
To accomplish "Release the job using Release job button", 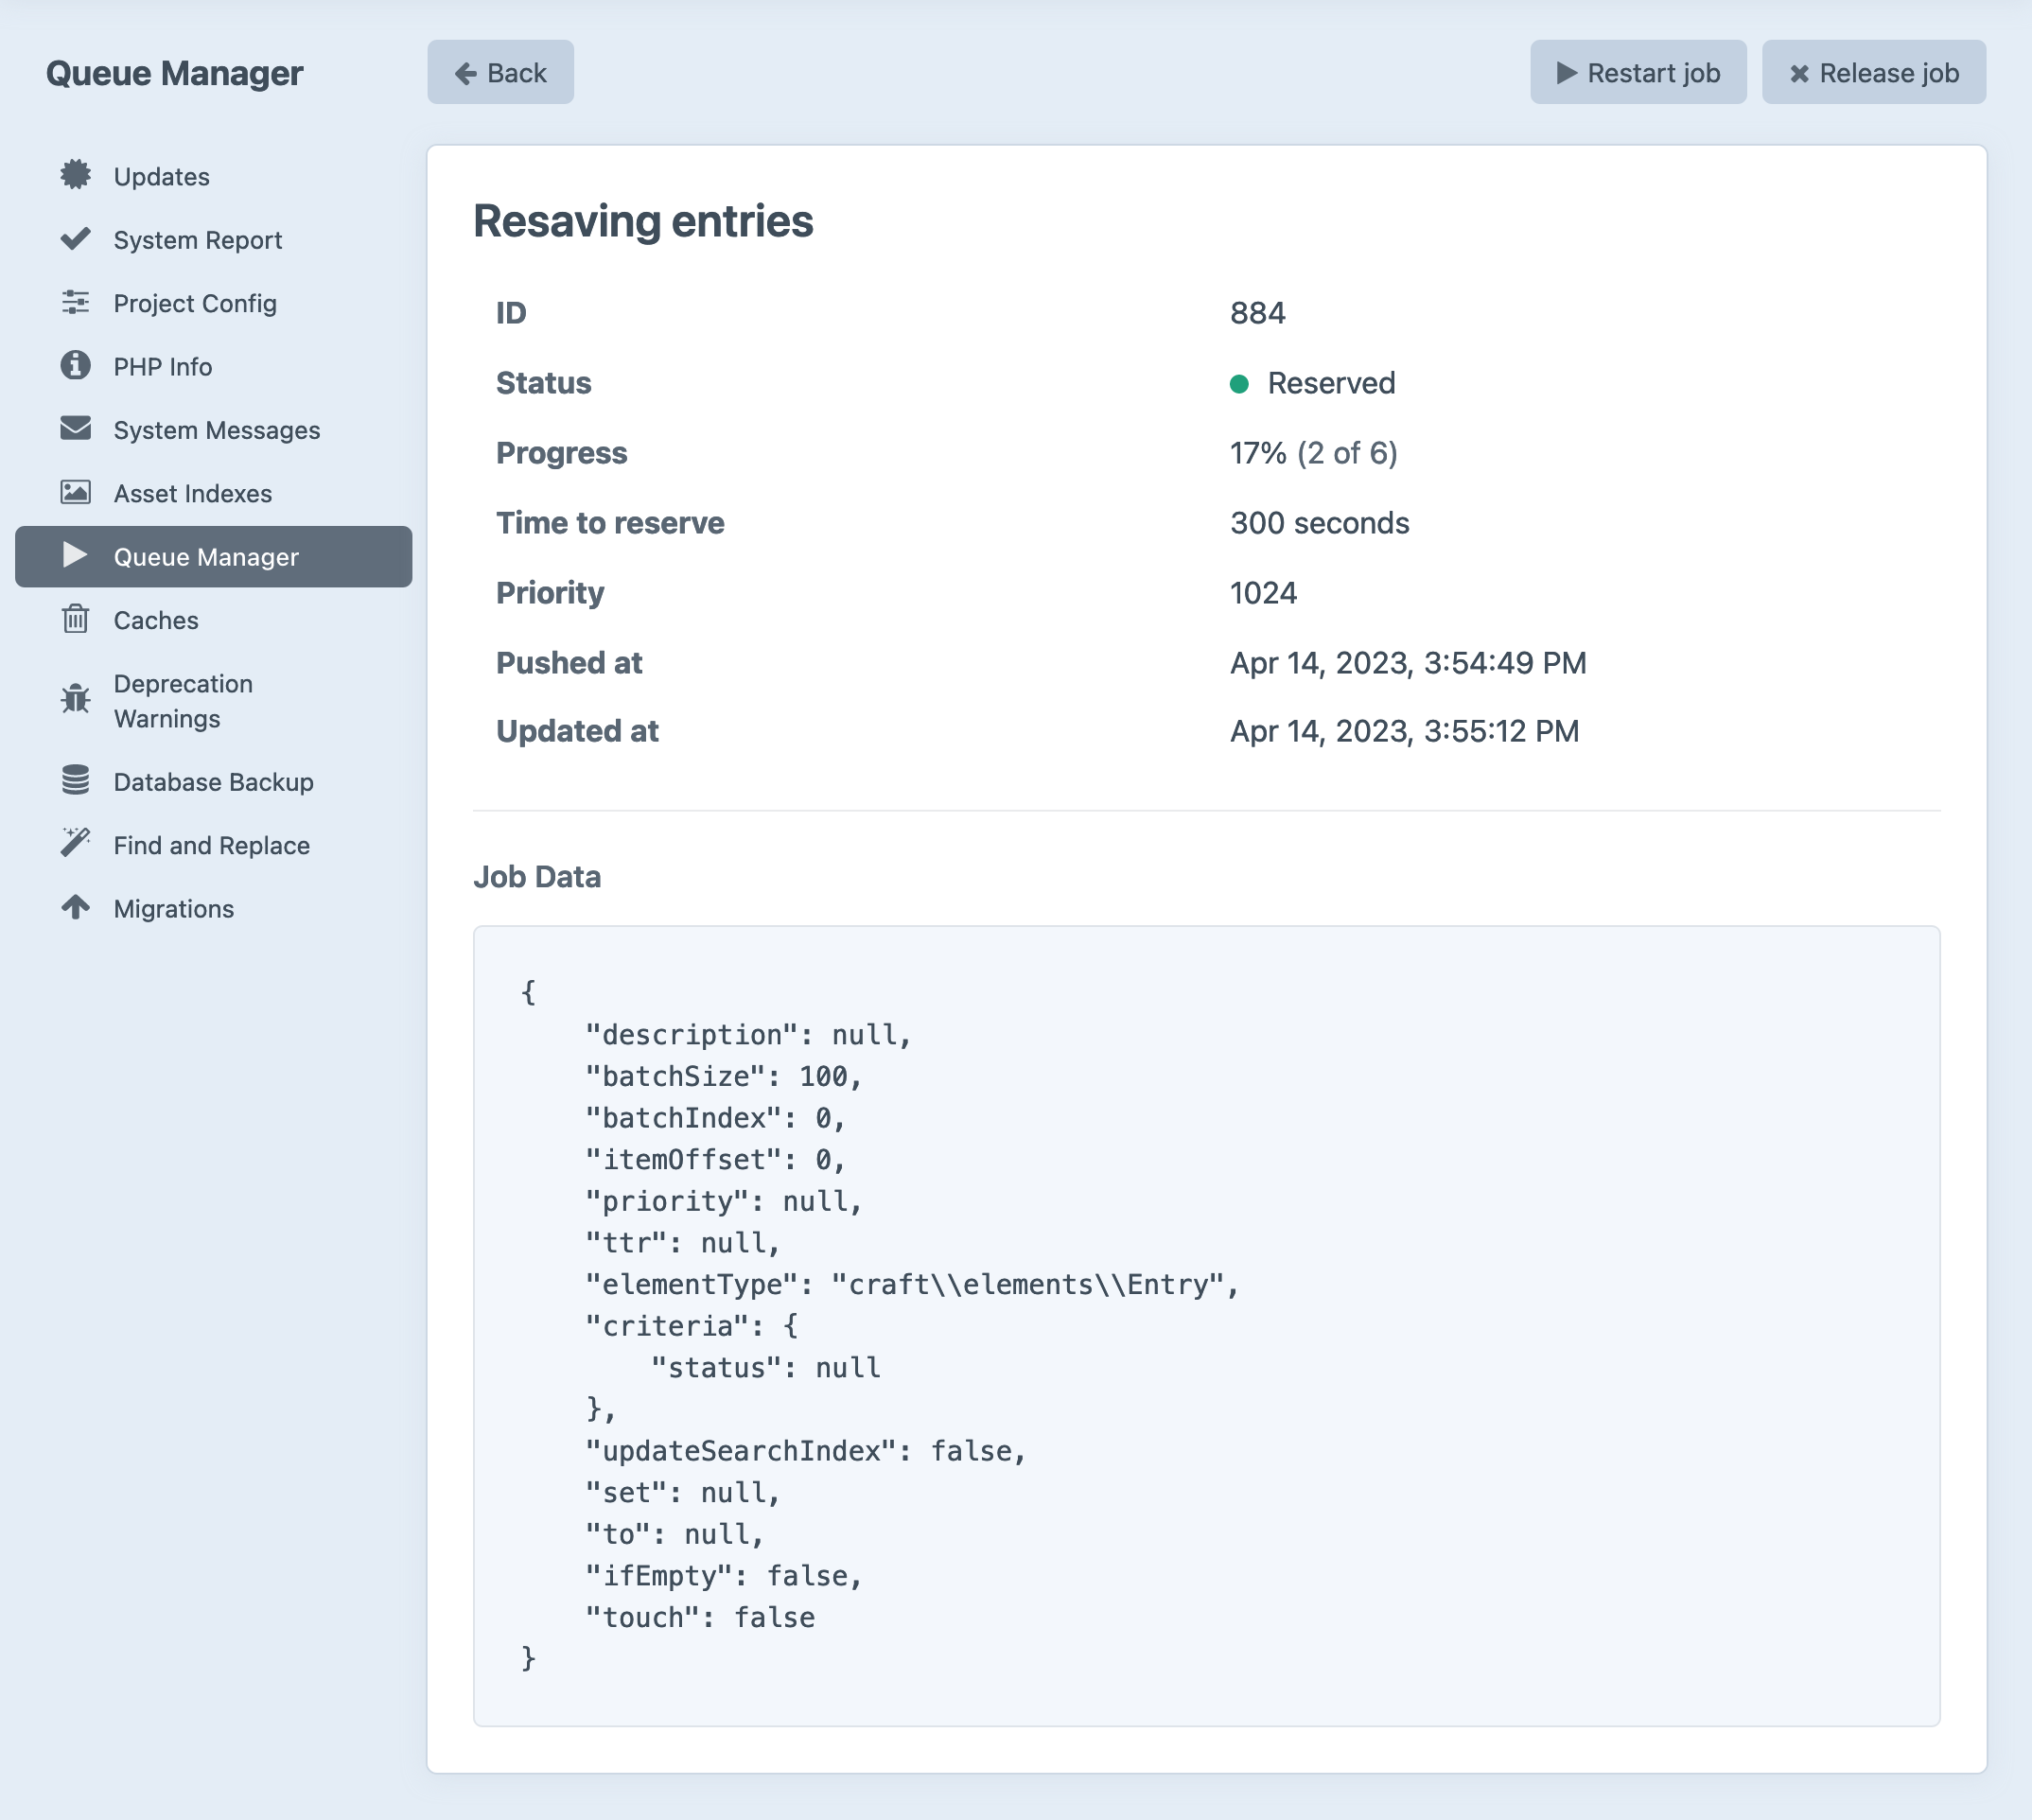I will click(1873, 72).
